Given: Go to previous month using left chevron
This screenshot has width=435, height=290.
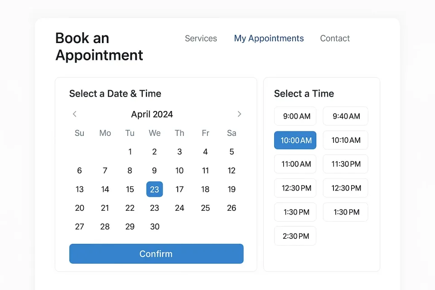Looking at the screenshot, I should click(75, 114).
